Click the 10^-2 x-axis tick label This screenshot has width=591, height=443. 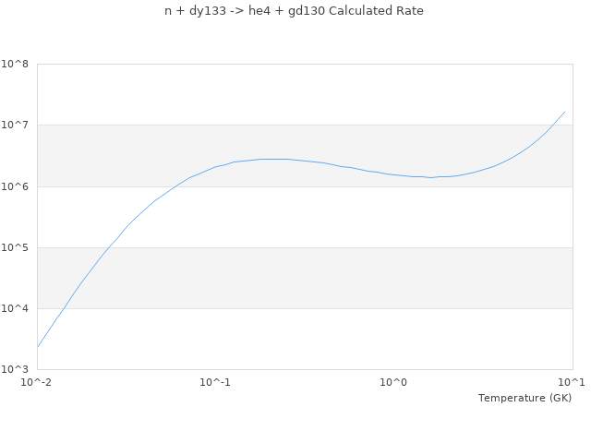pyautogui.click(x=37, y=382)
